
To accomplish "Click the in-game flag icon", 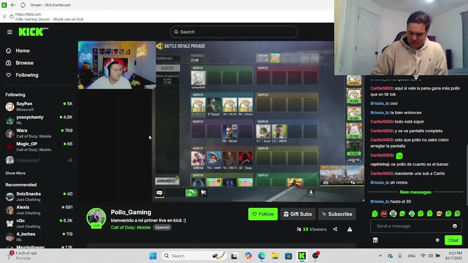I will (204, 193).
